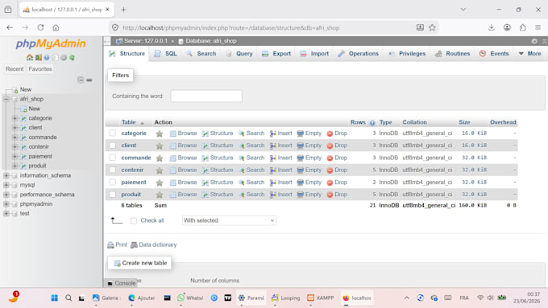Click the navigation panel link icon
This screenshot has height=308, width=548.
[89, 80]
